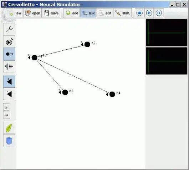Image resolution: width=189 pixels, height=170 pixels.
Task: Click the n2 label text
Action: (x=93, y=43)
